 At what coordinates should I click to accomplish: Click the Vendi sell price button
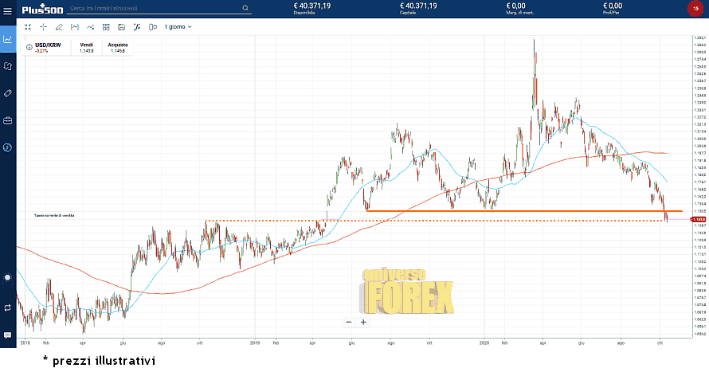click(x=87, y=48)
